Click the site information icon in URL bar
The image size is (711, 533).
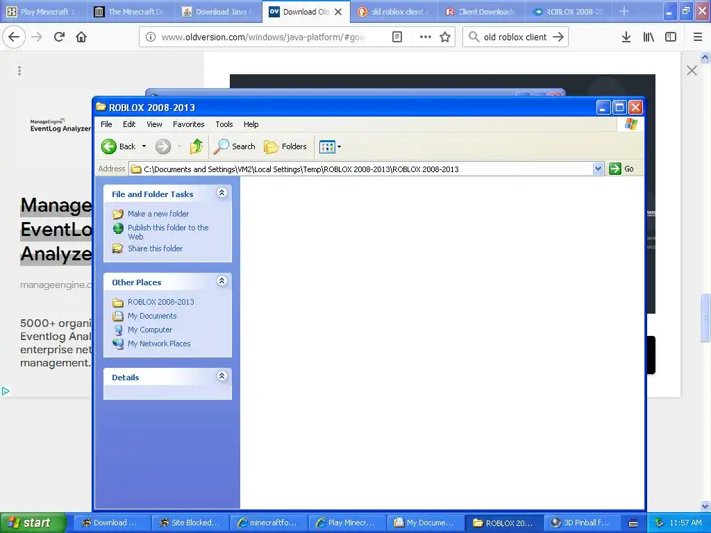point(151,37)
